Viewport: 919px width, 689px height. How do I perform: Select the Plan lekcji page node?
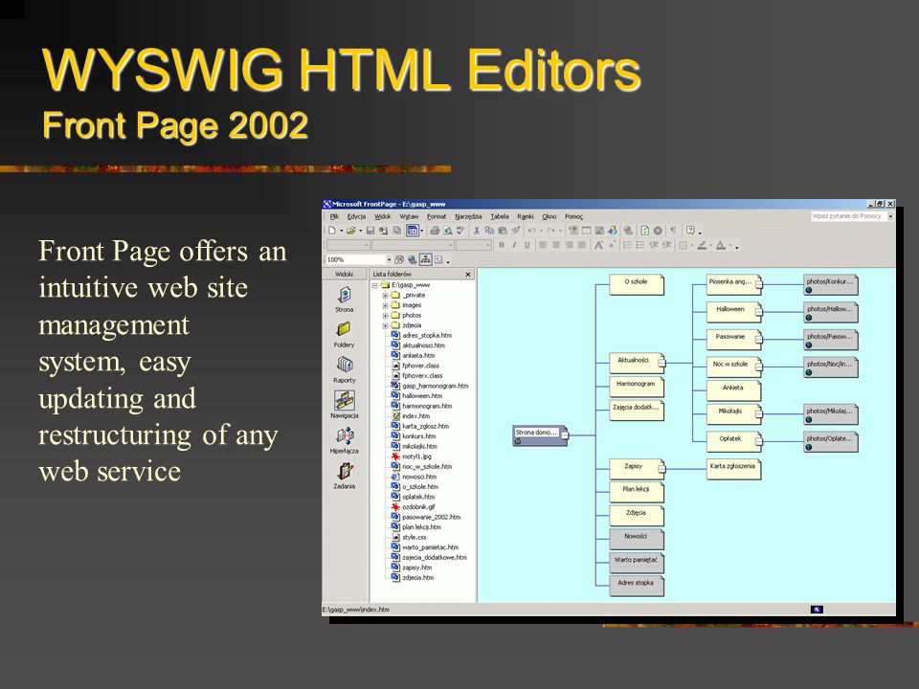click(636, 492)
